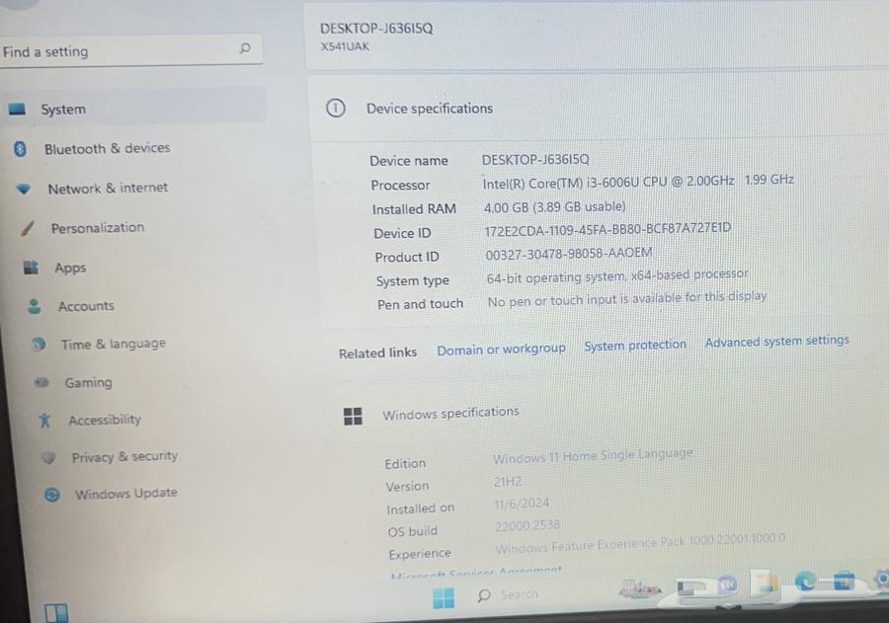Click the Accounts person icon
Image resolution: width=889 pixels, height=623 pixels.
34,306
